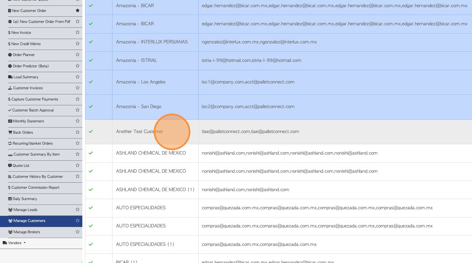Click customer name Amazonia - INTERLUX PERSIANAS
This screenshot has height=263, width=472.
coord(152,42)
